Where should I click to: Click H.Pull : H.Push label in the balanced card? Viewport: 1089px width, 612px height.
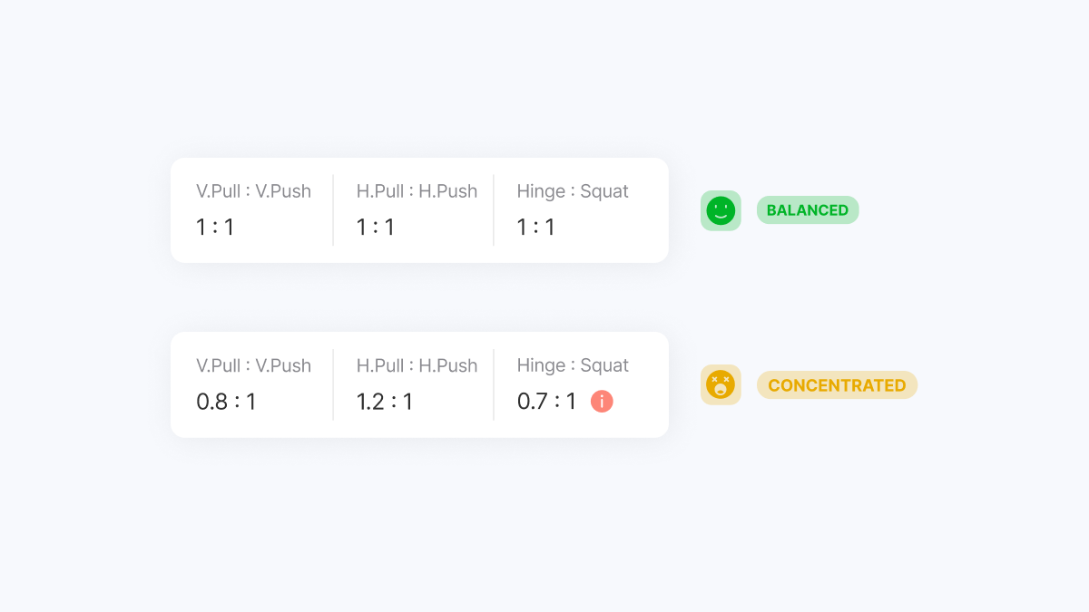coord(417,191)
